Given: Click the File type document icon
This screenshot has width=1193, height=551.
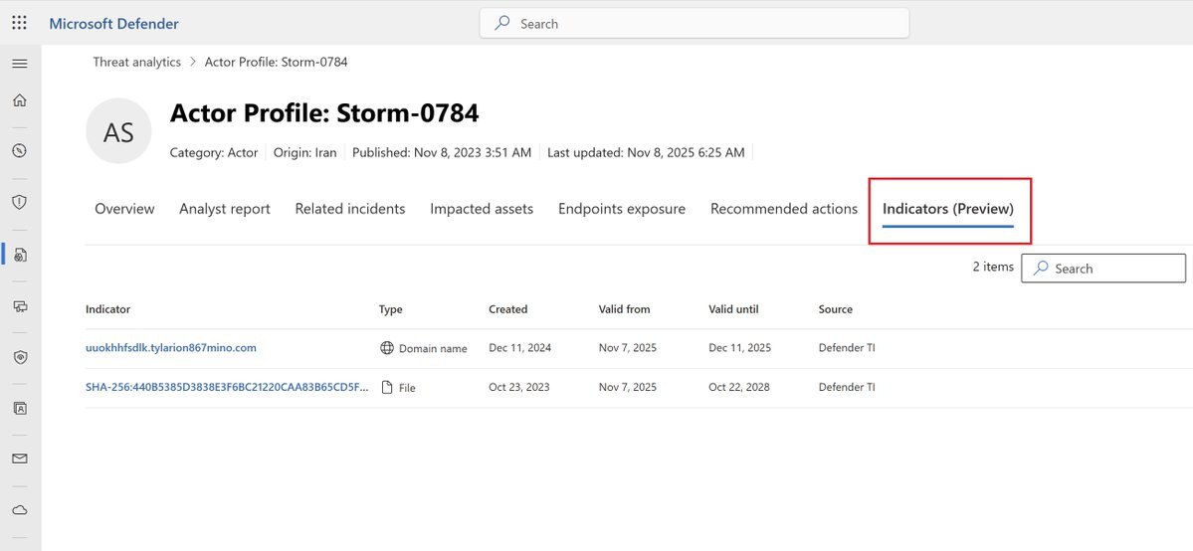Looking at the screenshot, I should [x=386, y=387].
